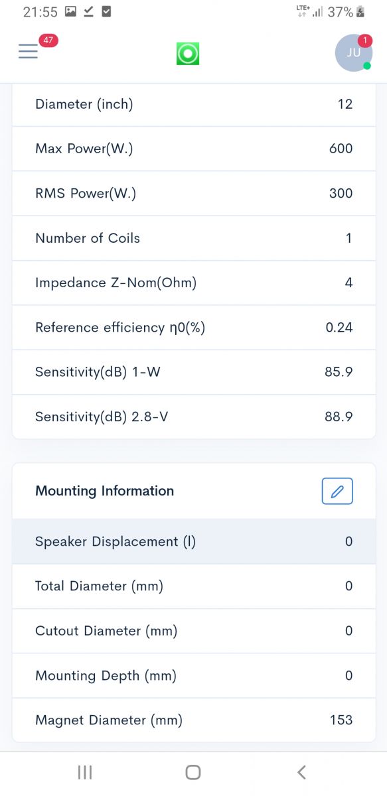This screenshot has height=796, width=387.
Task: Tap the Mounting Depth (mm) row
Action: [194, 675]
